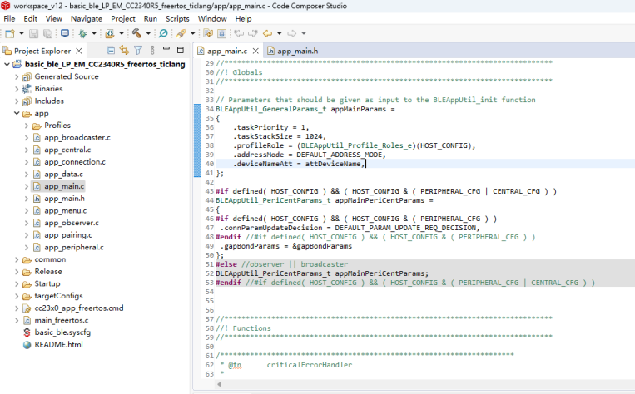Click the Save icon in toolbar

click(34, 34)
